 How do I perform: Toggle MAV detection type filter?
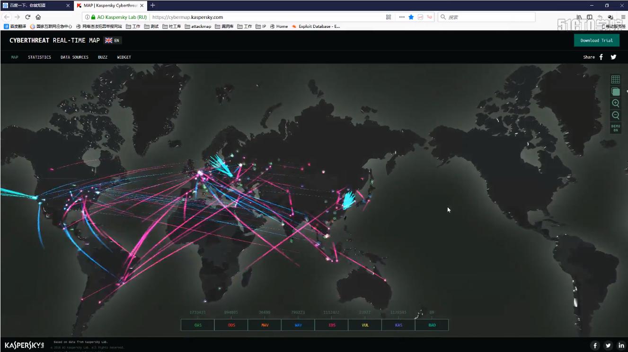(265, 325)
